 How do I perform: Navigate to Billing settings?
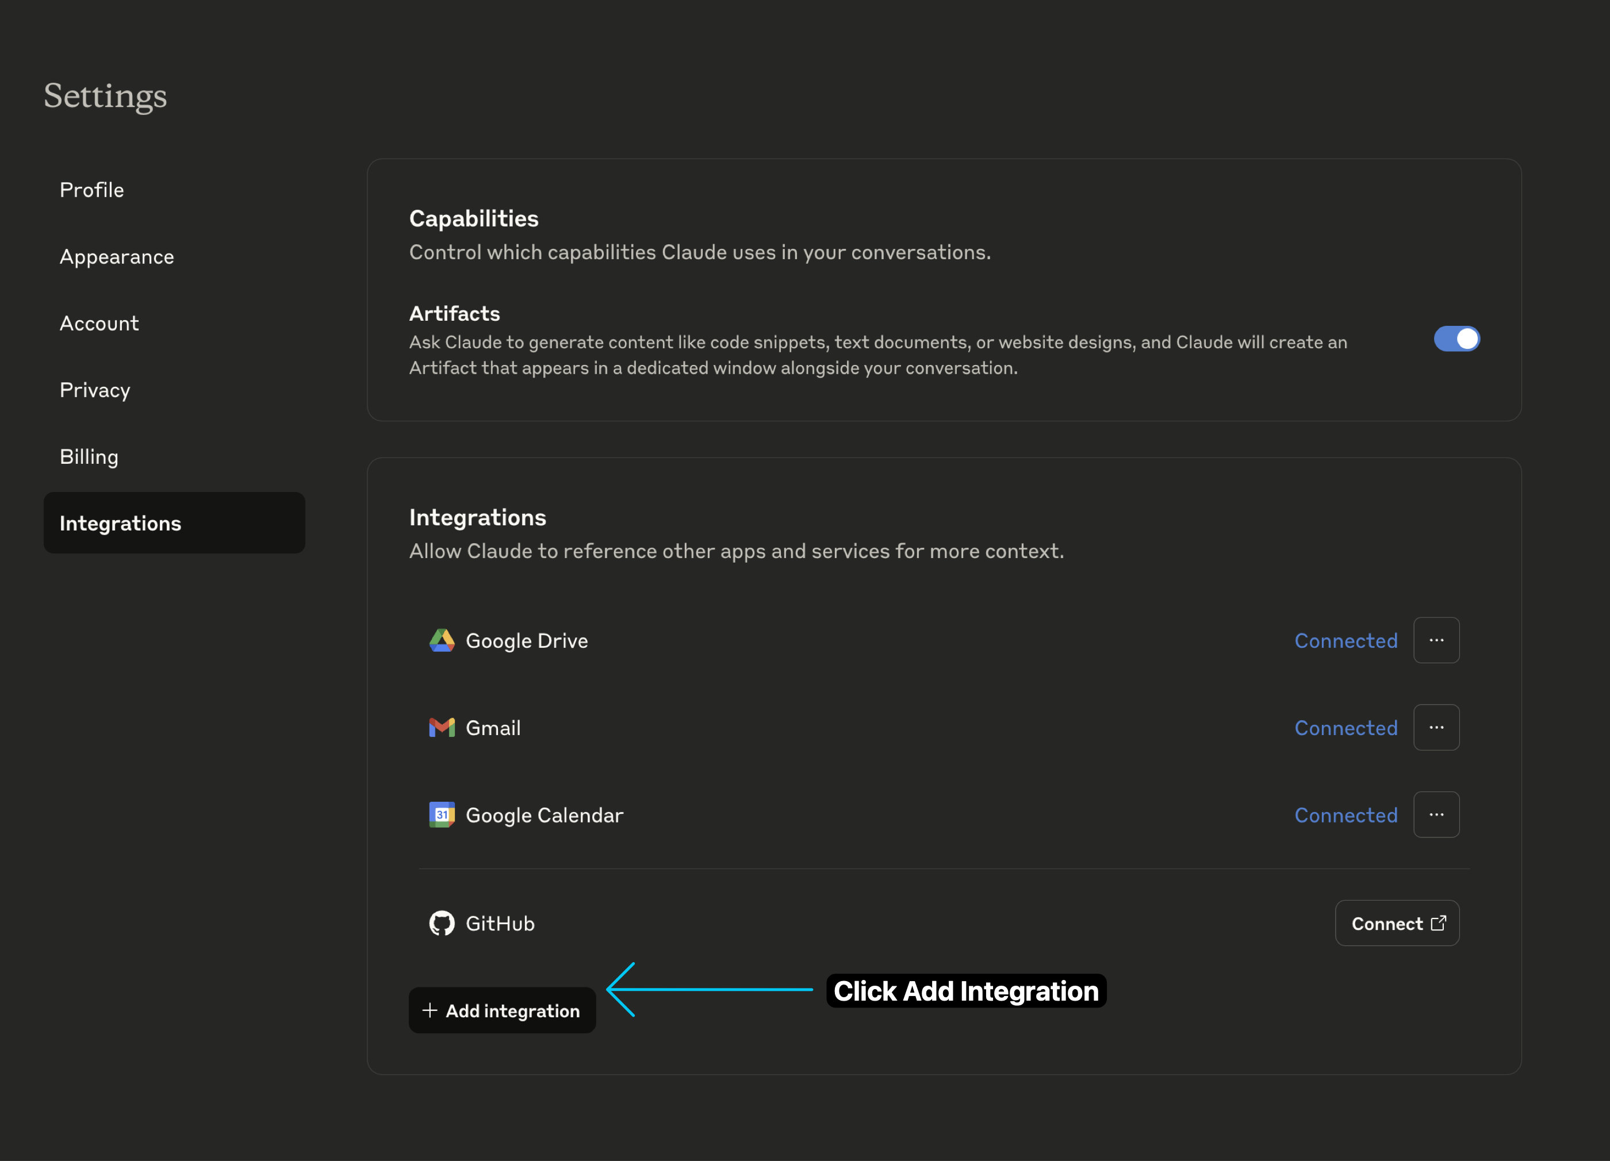[x=90, y=457]
